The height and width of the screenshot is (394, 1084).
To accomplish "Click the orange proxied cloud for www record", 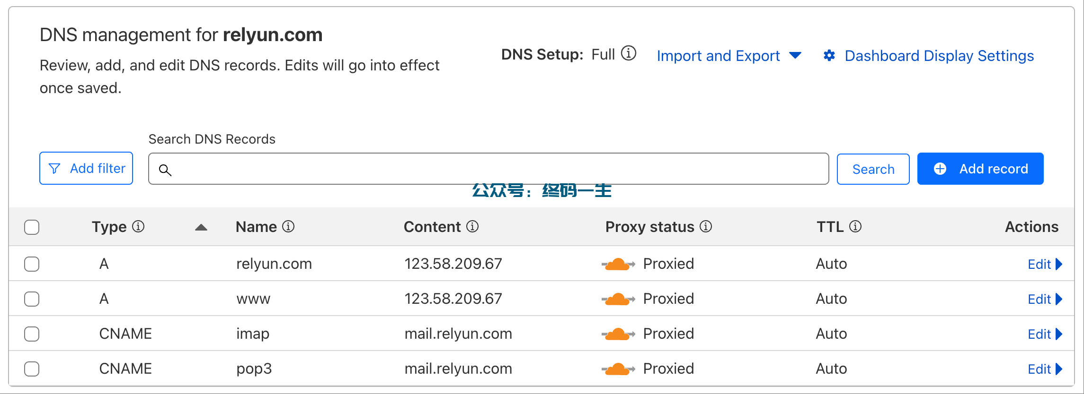I will [x=618, y=299].
